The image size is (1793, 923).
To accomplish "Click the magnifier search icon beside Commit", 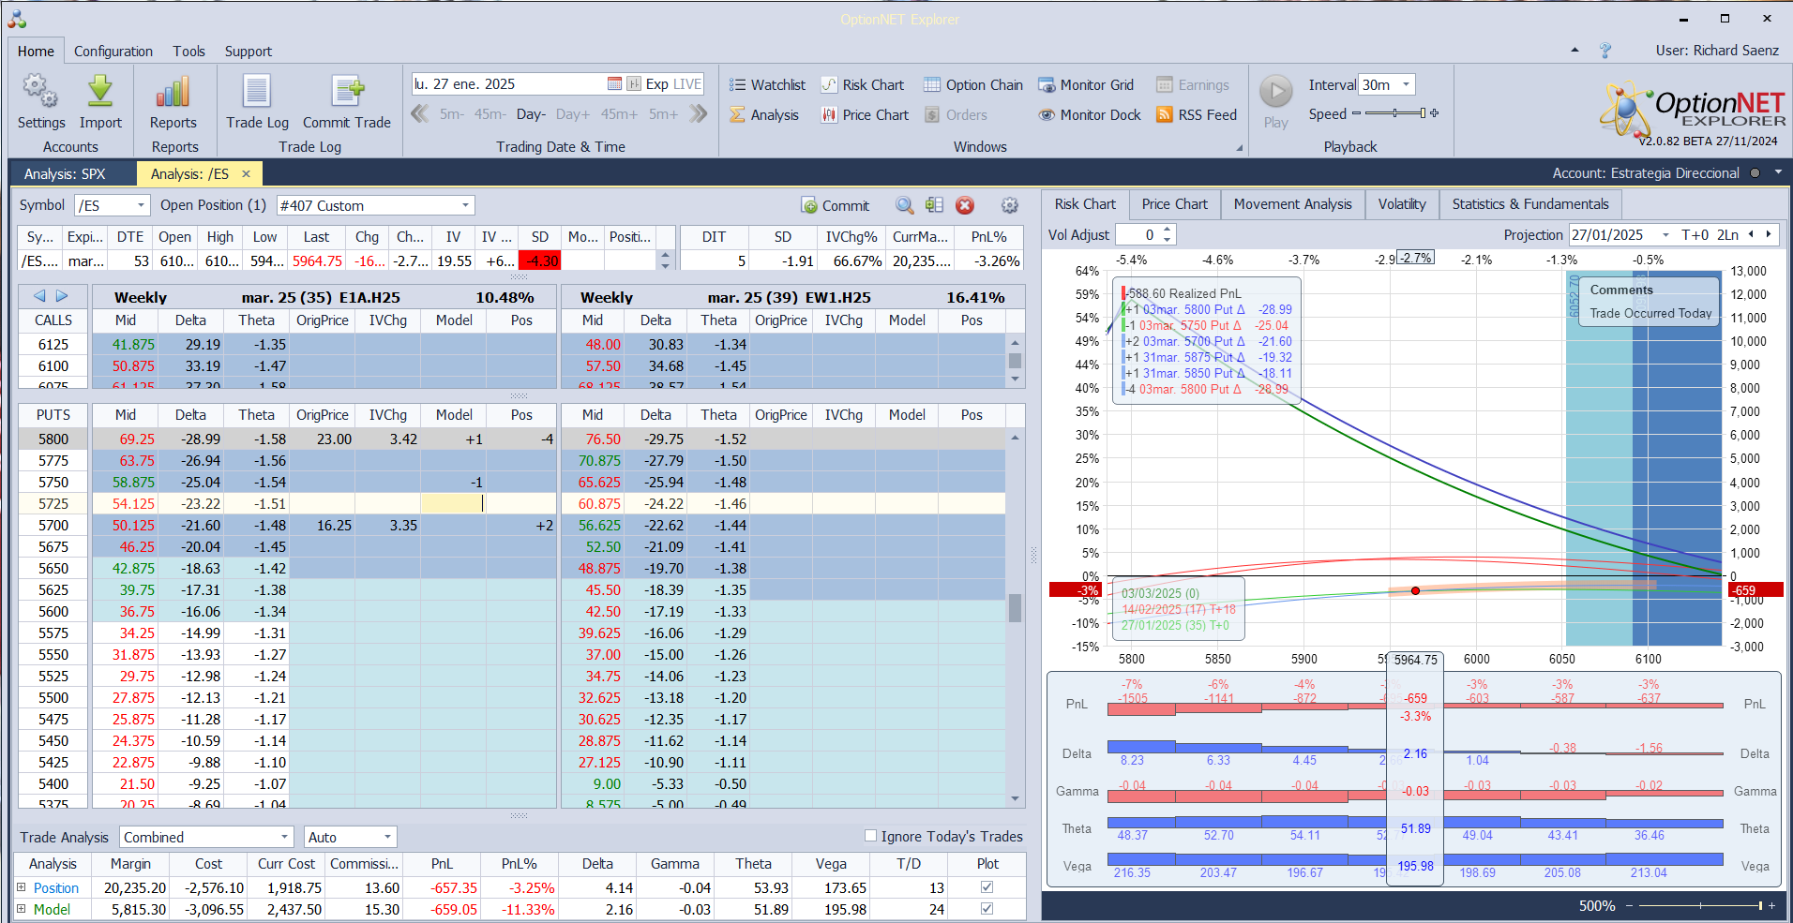I will click(904, 206).
